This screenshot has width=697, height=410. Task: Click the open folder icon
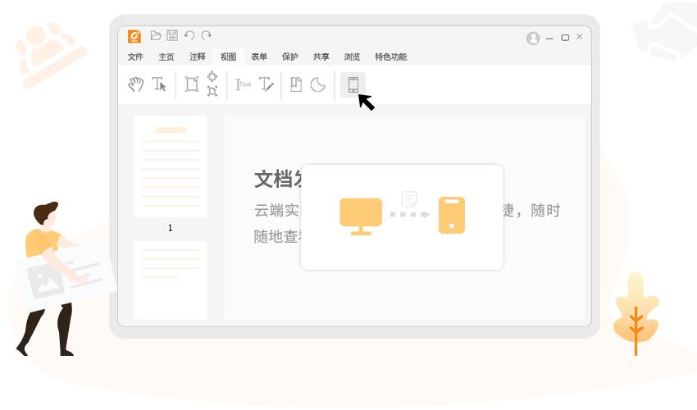(x=156, y=35)
